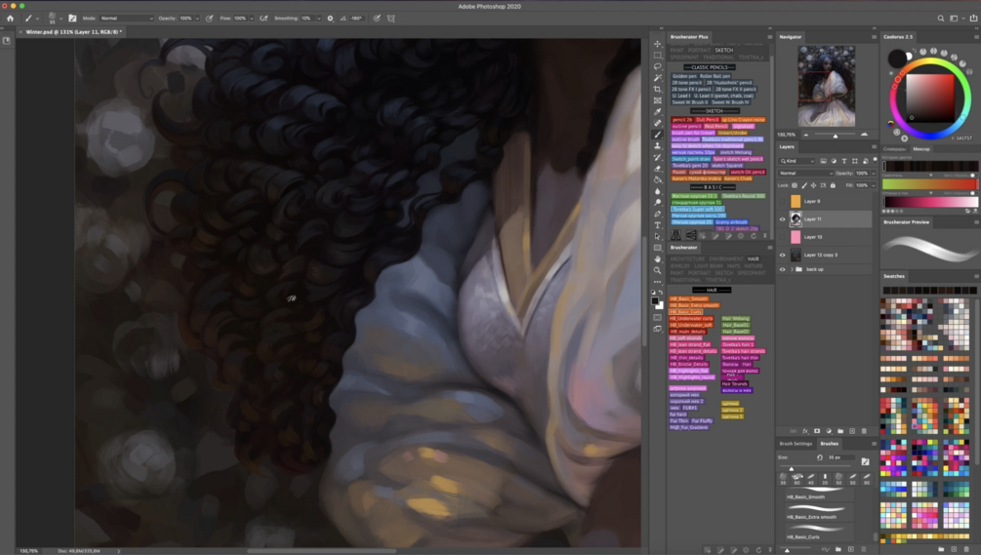Click the Navigator preview thumbnail
Viewport: 981px width, 555px height.
827,86
